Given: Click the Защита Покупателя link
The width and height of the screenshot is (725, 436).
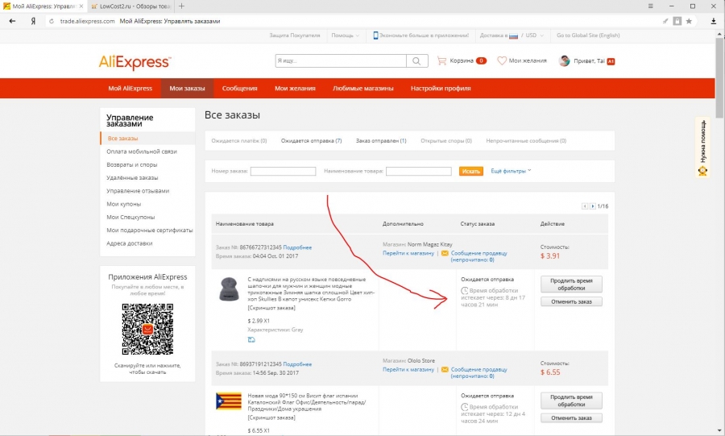Looking at the screenshot, I should tap(295, 35).
